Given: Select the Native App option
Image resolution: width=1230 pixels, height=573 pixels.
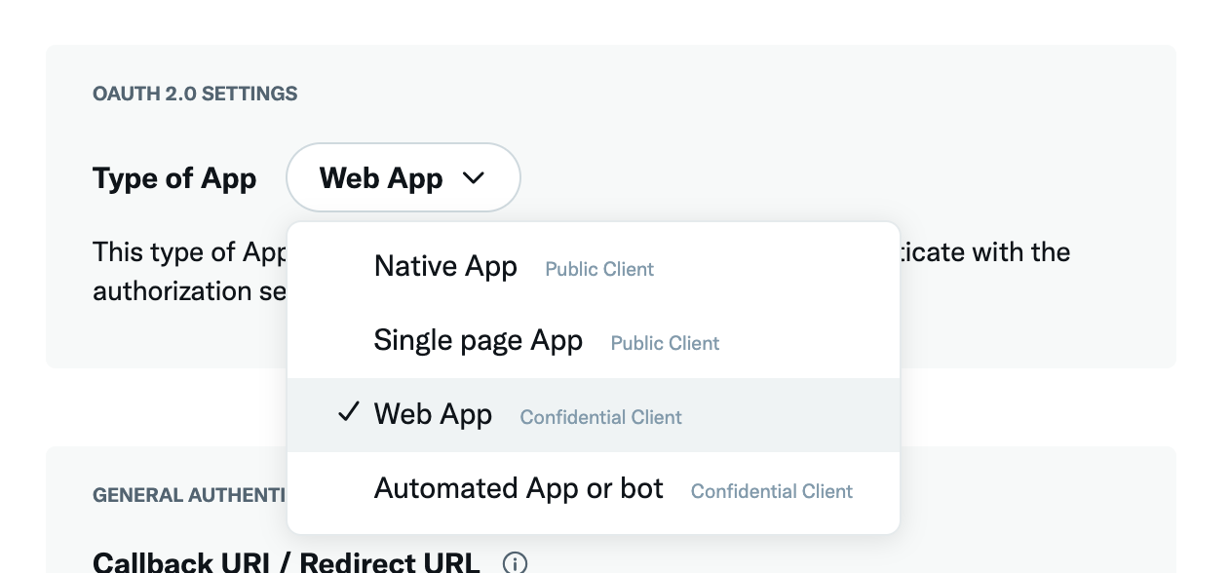Looking at the screenshot, I should tap(445, 266).
